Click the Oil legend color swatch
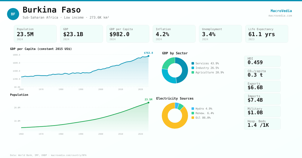 pyautogui.click(x=193, y=118)
